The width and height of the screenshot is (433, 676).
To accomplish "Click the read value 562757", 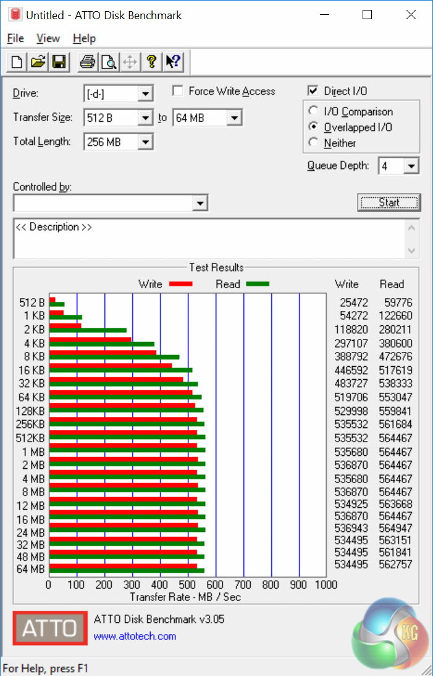I will (395, 564).
